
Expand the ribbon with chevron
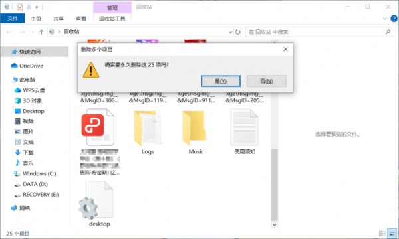click(x=385, y=19)
